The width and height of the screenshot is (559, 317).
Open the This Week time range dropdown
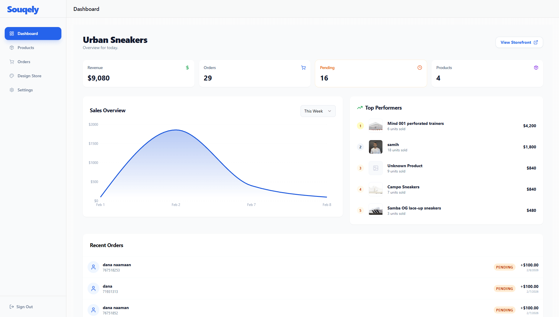318,111
